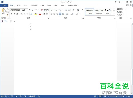Customize quick access toolbar dropdown arrow
The height and width of the screenshot is (98, 133).
point(14,21)
